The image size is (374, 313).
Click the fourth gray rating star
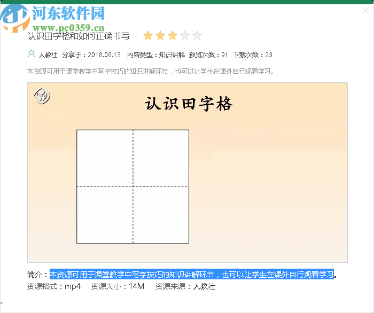(185, 35)
